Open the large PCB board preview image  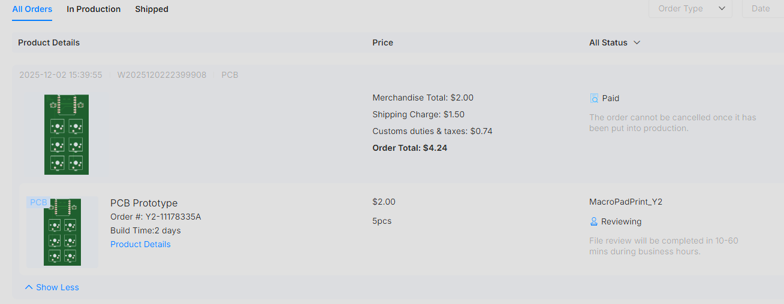pos(67,135)
